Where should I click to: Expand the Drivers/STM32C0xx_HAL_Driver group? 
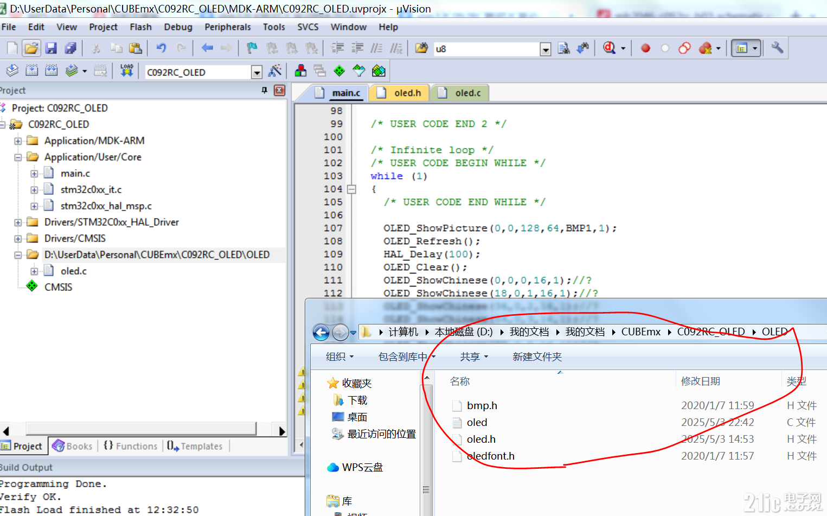point(17,222)
